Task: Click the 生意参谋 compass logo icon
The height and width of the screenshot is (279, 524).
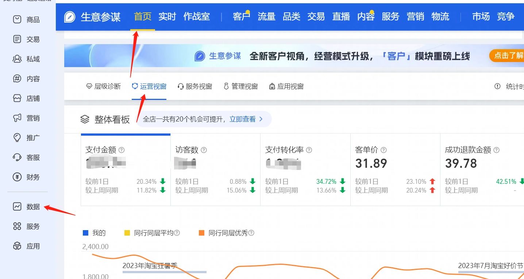Action: 70,17
